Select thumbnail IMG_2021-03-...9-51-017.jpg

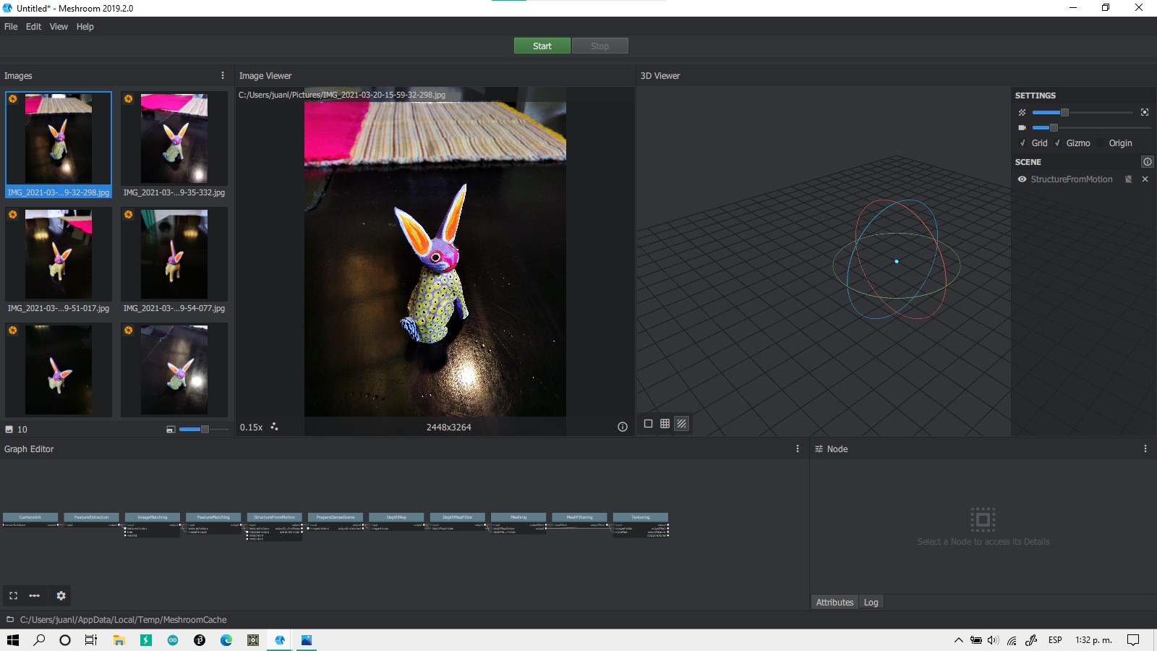click(x=59, y=255)
